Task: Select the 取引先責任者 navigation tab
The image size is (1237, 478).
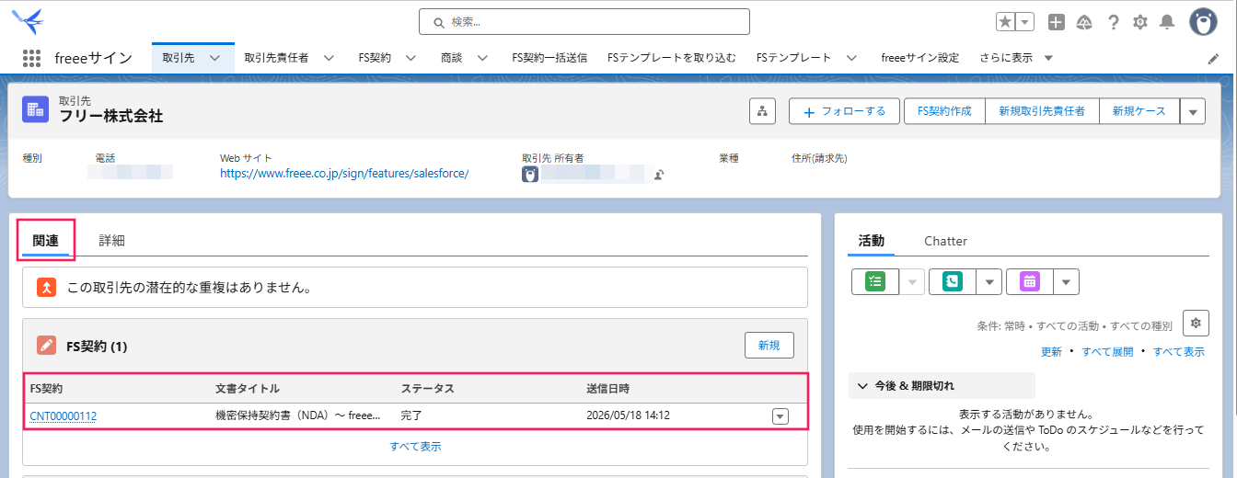Action: tap(276, 58)
